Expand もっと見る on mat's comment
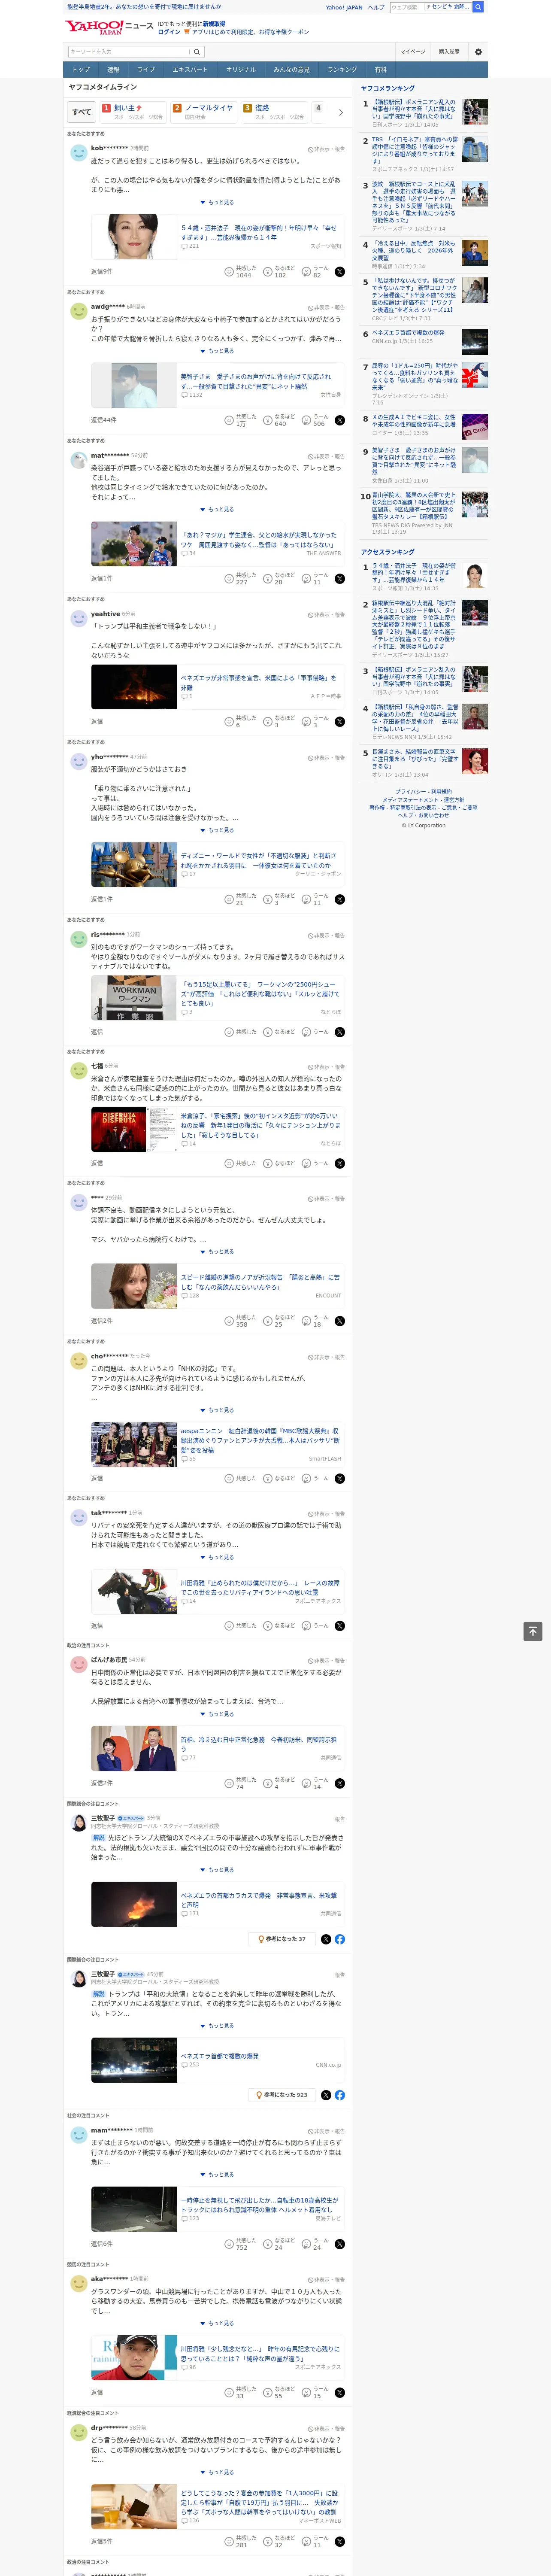Image resolution: width=551 pixels, height=2576 pixels. tap(217, 509)
